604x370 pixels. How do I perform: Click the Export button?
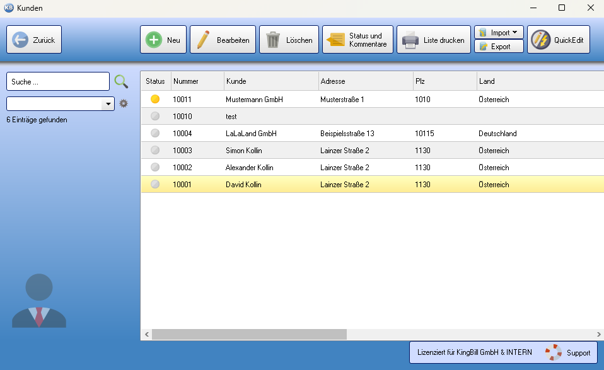[499, 47]
